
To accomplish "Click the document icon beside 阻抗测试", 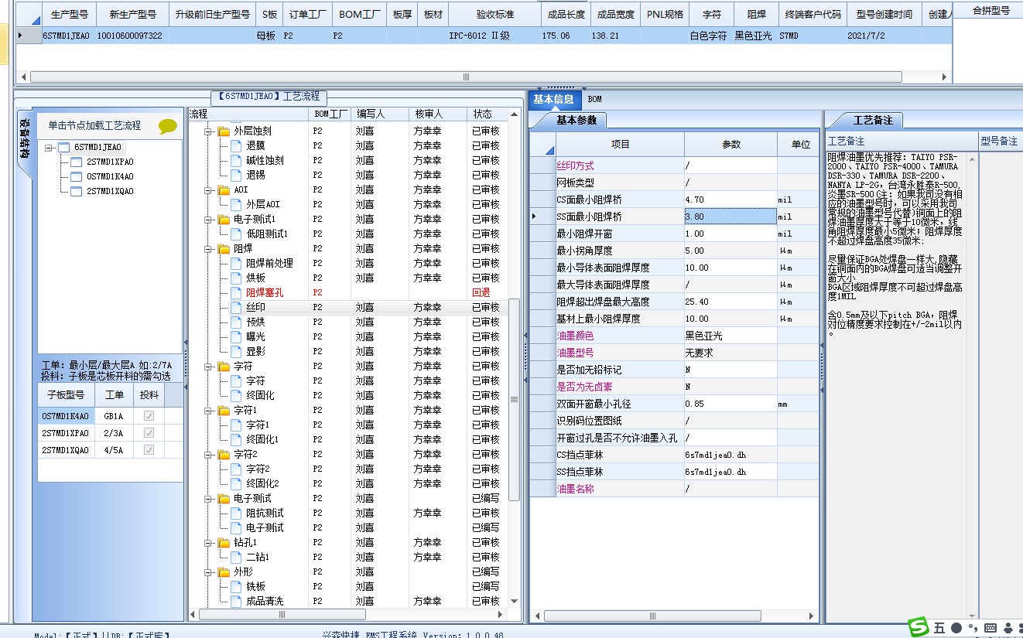I will [236, 513].
